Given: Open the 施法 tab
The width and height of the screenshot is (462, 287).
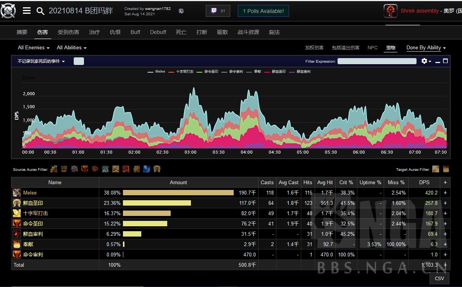Looking at the screenshot, I should [274, 32].
